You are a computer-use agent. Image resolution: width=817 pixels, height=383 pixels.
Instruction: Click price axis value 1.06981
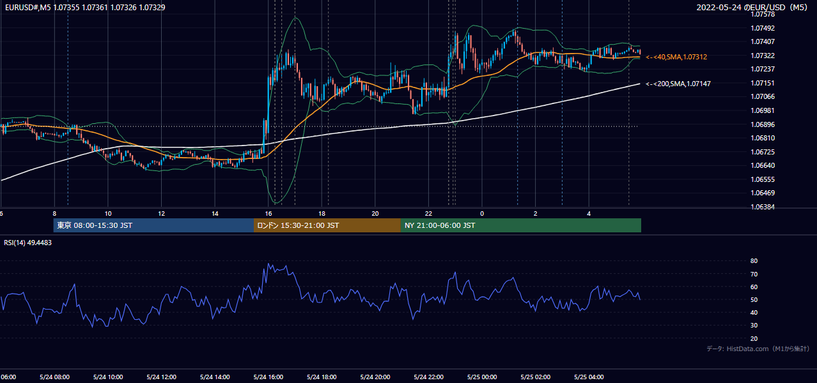click(763, 110)
